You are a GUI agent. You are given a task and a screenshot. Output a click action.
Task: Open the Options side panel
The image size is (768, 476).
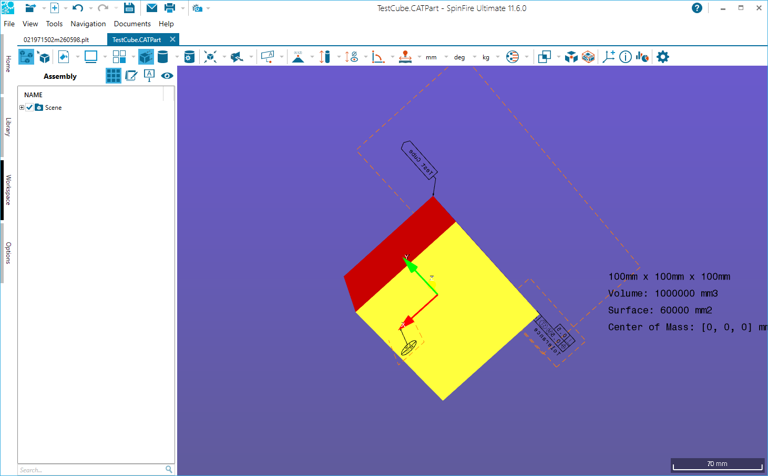(x=8, y=253)
